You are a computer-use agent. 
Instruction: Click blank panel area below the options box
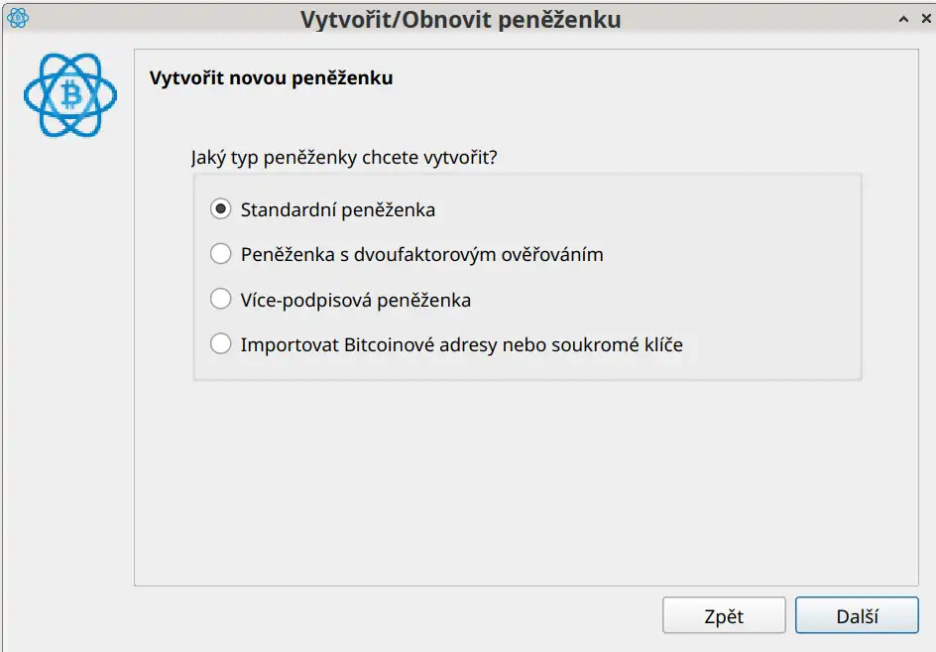click(526, 476)
